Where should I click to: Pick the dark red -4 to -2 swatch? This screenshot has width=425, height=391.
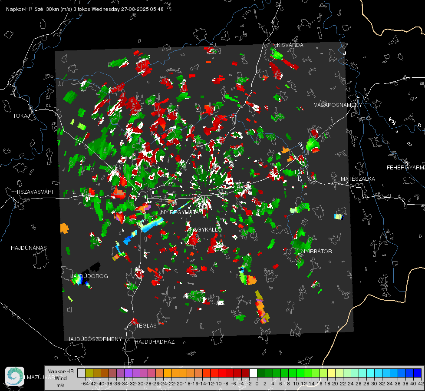click(245, 373)
